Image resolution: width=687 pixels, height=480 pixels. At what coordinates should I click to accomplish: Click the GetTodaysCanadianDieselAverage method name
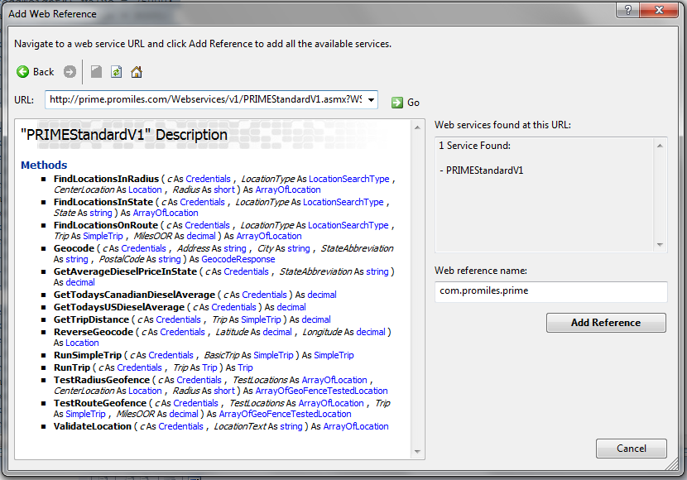[134, 295]
